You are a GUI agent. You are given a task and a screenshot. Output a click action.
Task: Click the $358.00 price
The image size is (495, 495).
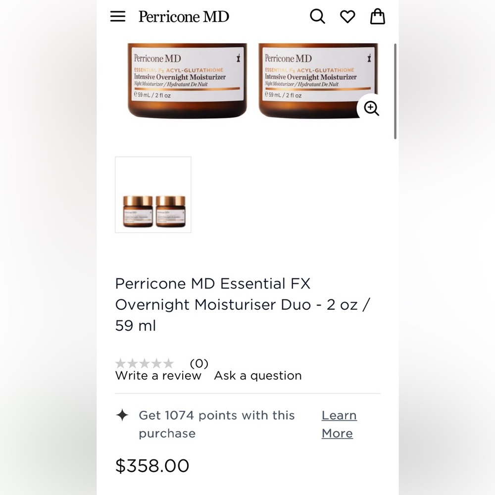tap(152, 465)
